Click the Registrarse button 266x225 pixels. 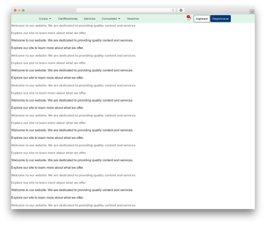[220, 19]
